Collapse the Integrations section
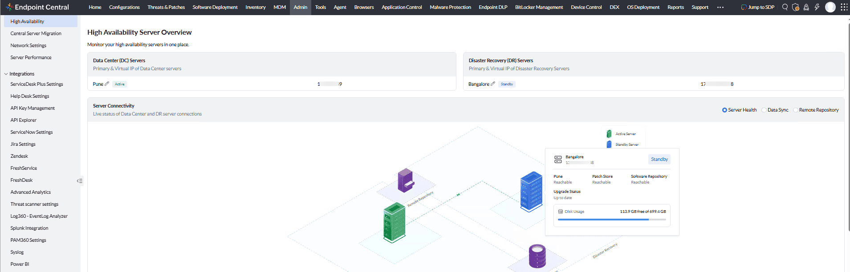The image size is (850, 272). pyautogui.click(x=6, y=74)
